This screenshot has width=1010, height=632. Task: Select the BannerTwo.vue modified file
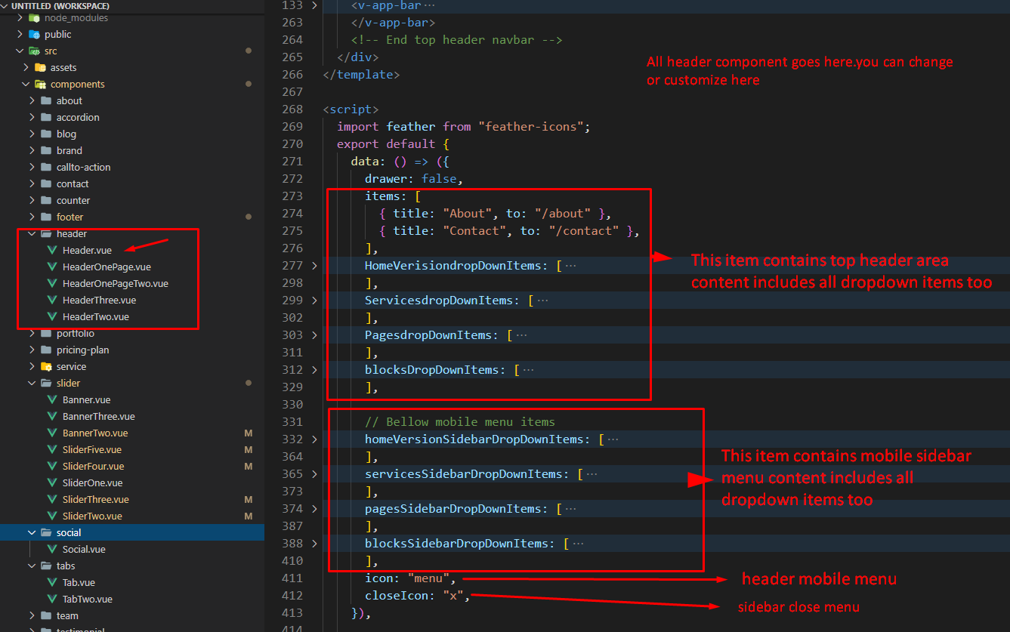click(x=94, y=433)
